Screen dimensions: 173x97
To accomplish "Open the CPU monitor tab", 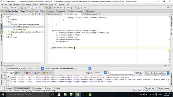I will [30, 73].
